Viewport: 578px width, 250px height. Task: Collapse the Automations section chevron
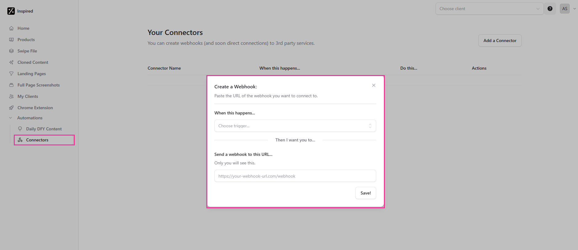click(10, 118)
